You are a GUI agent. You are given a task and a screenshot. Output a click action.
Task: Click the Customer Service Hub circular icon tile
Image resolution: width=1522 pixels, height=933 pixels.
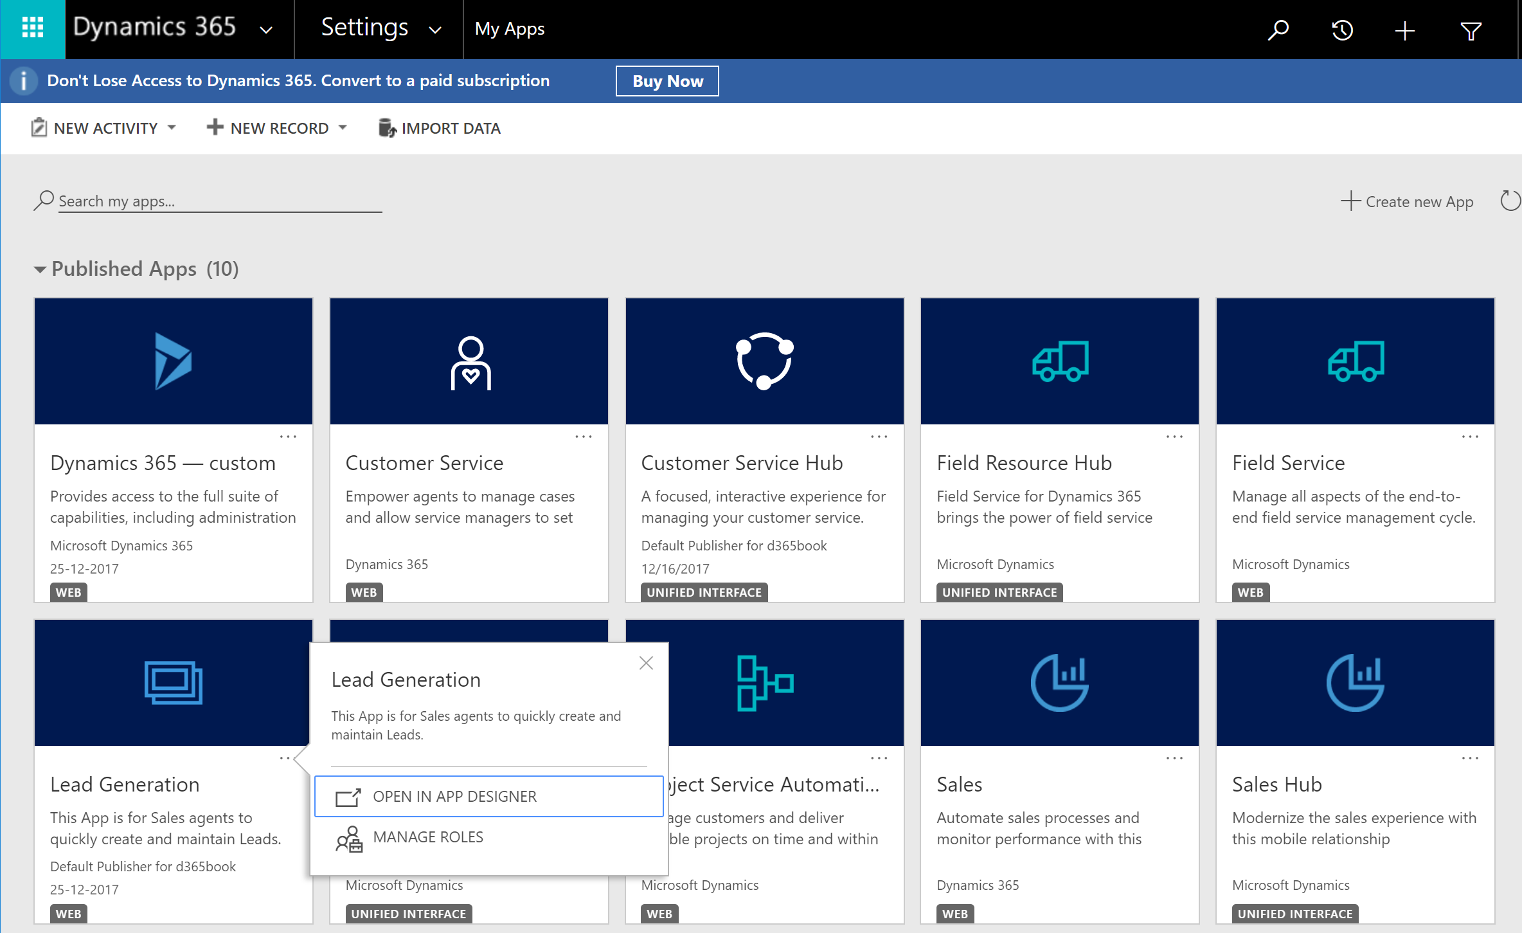coord(765,361)
